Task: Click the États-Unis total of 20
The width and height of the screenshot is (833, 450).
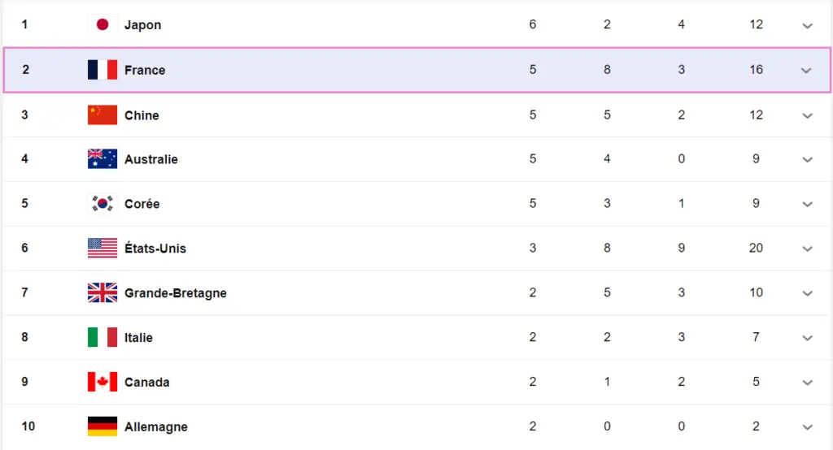Action: [x=757, y=249]
